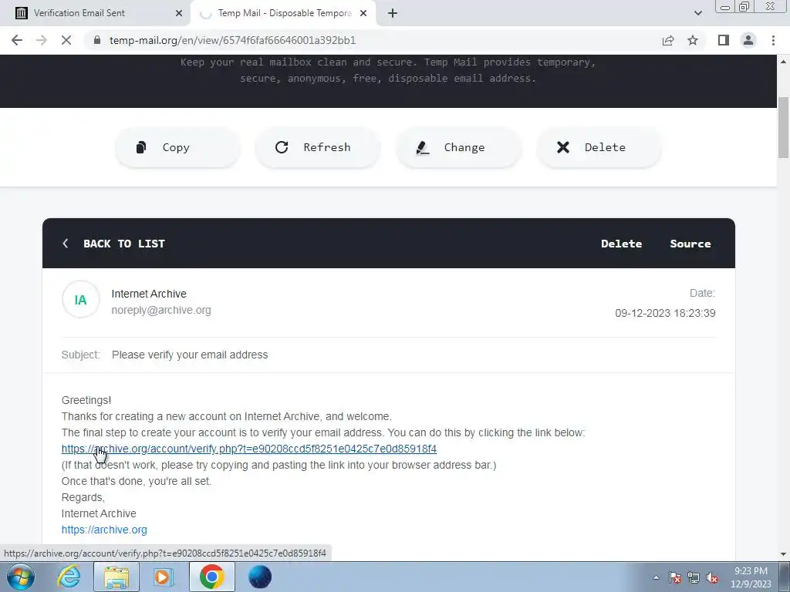This screenshot has height=592, width=790.
Task: Click the scrollbar up arrow
Action: 783,62
